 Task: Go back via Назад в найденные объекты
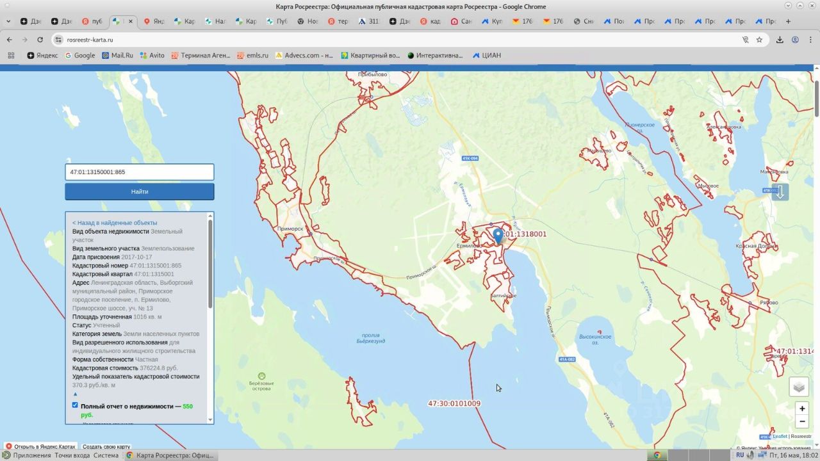[x=115, y=223]
